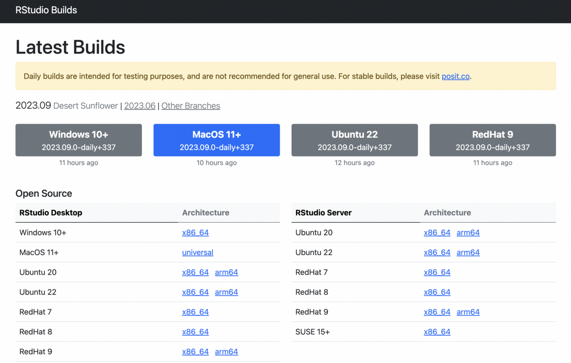Screen dimensions: 571x363
Task: Click 'RedHat 8' label in Desktop table
Action: [x=36, y=332]
